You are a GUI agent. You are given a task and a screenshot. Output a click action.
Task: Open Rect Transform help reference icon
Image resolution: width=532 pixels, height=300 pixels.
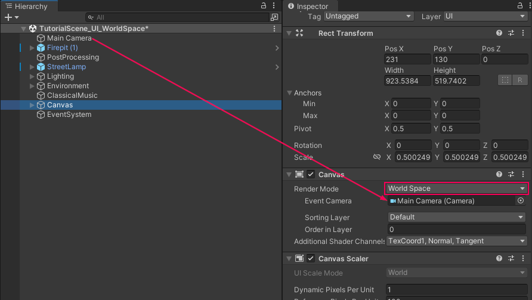499,33
